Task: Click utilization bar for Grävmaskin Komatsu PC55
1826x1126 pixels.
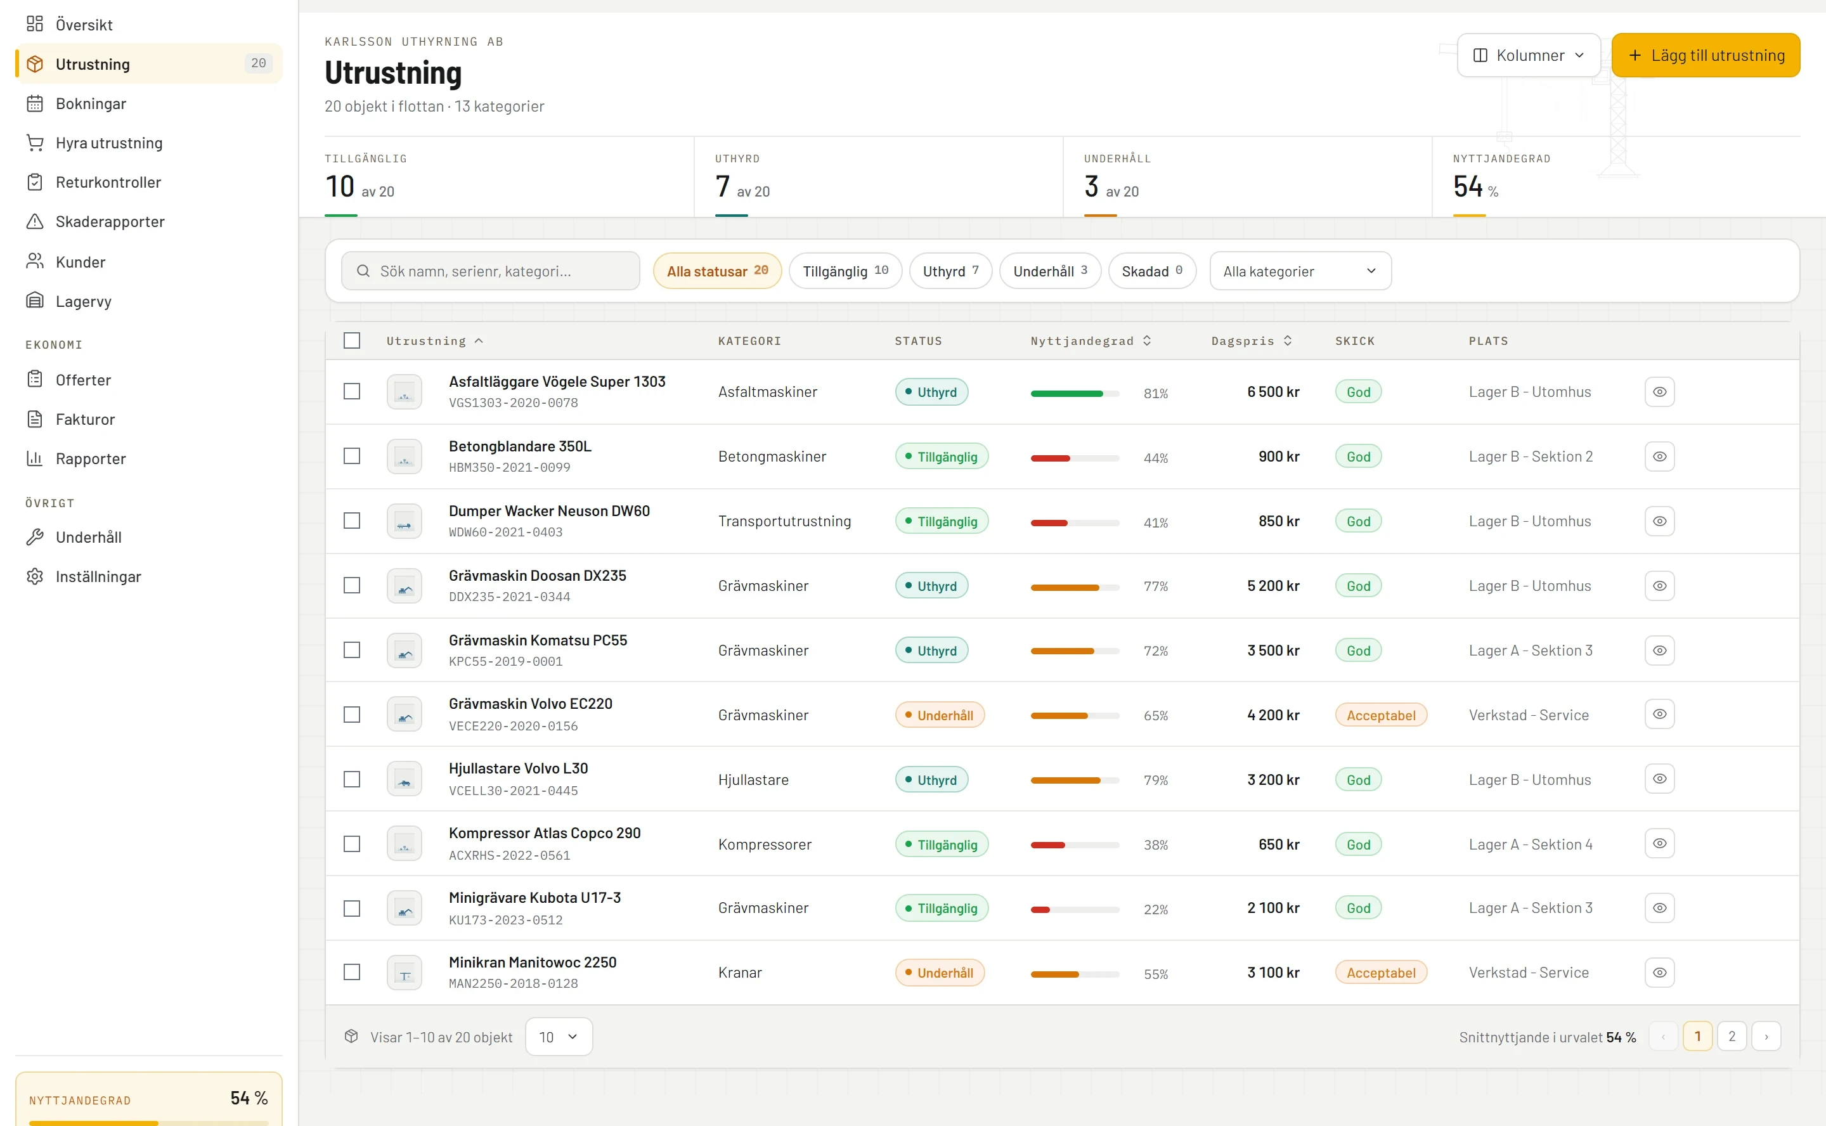Action: (1075, 651)
